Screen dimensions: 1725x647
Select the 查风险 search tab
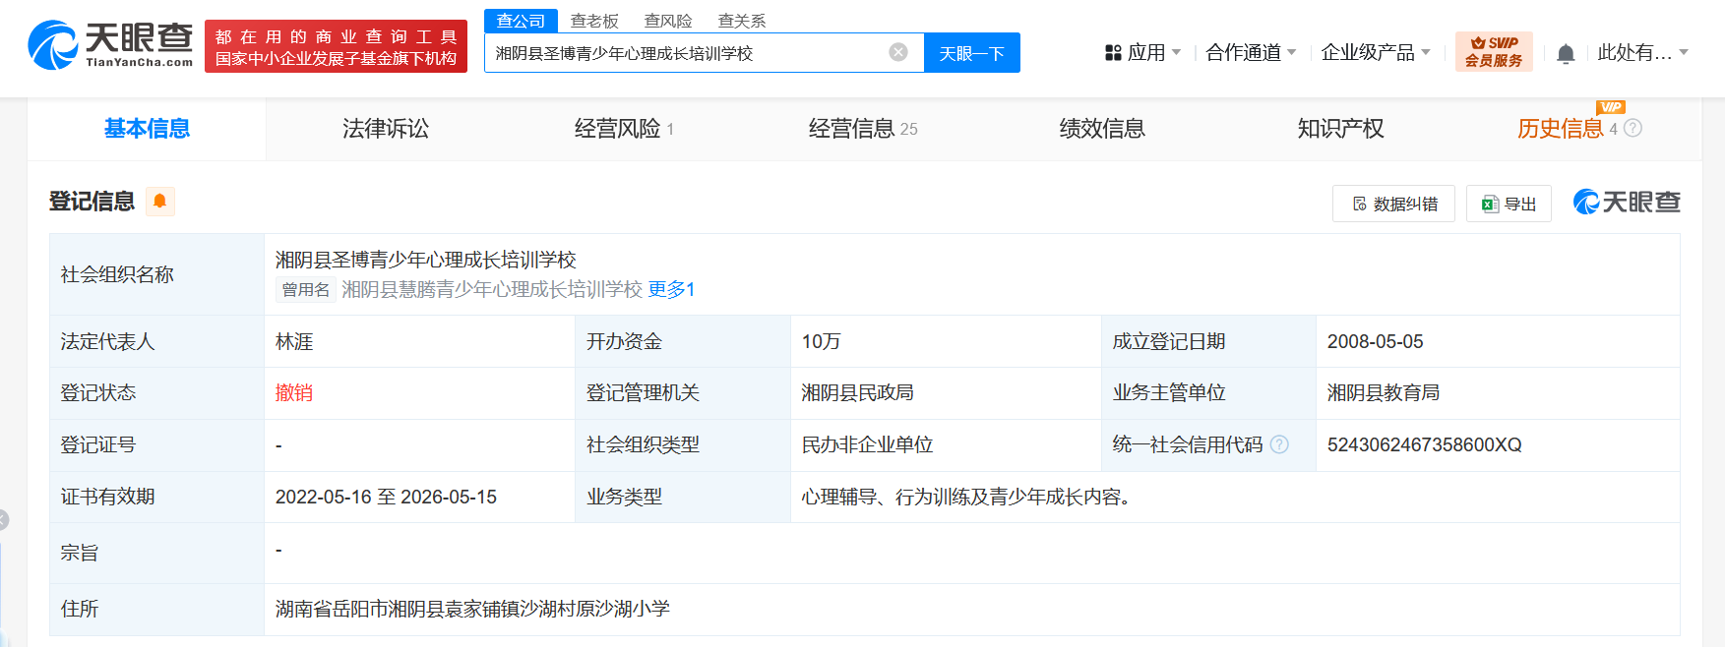pos(668,21)
